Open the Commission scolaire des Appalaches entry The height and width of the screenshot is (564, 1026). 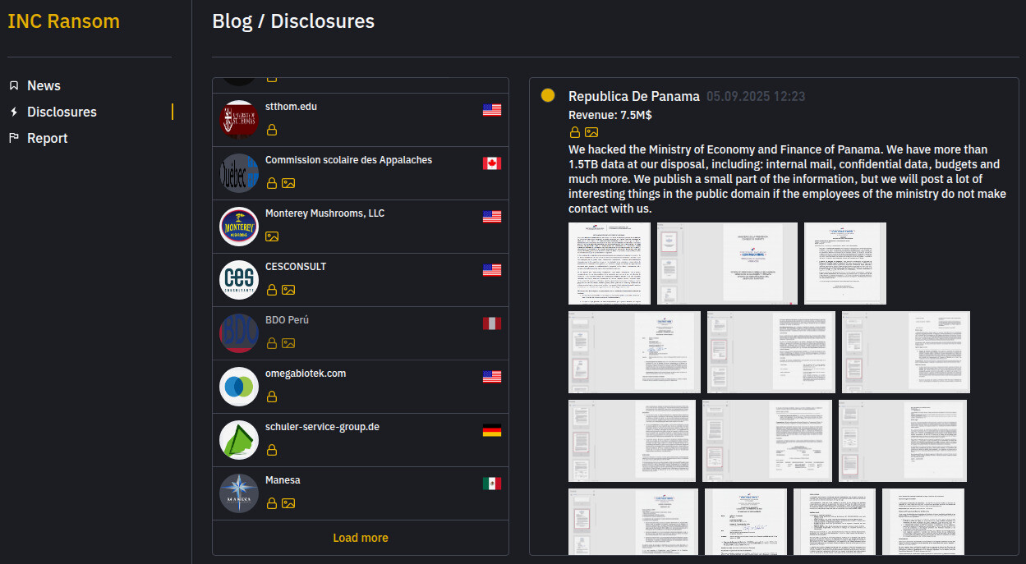click(x=361, y=173)
